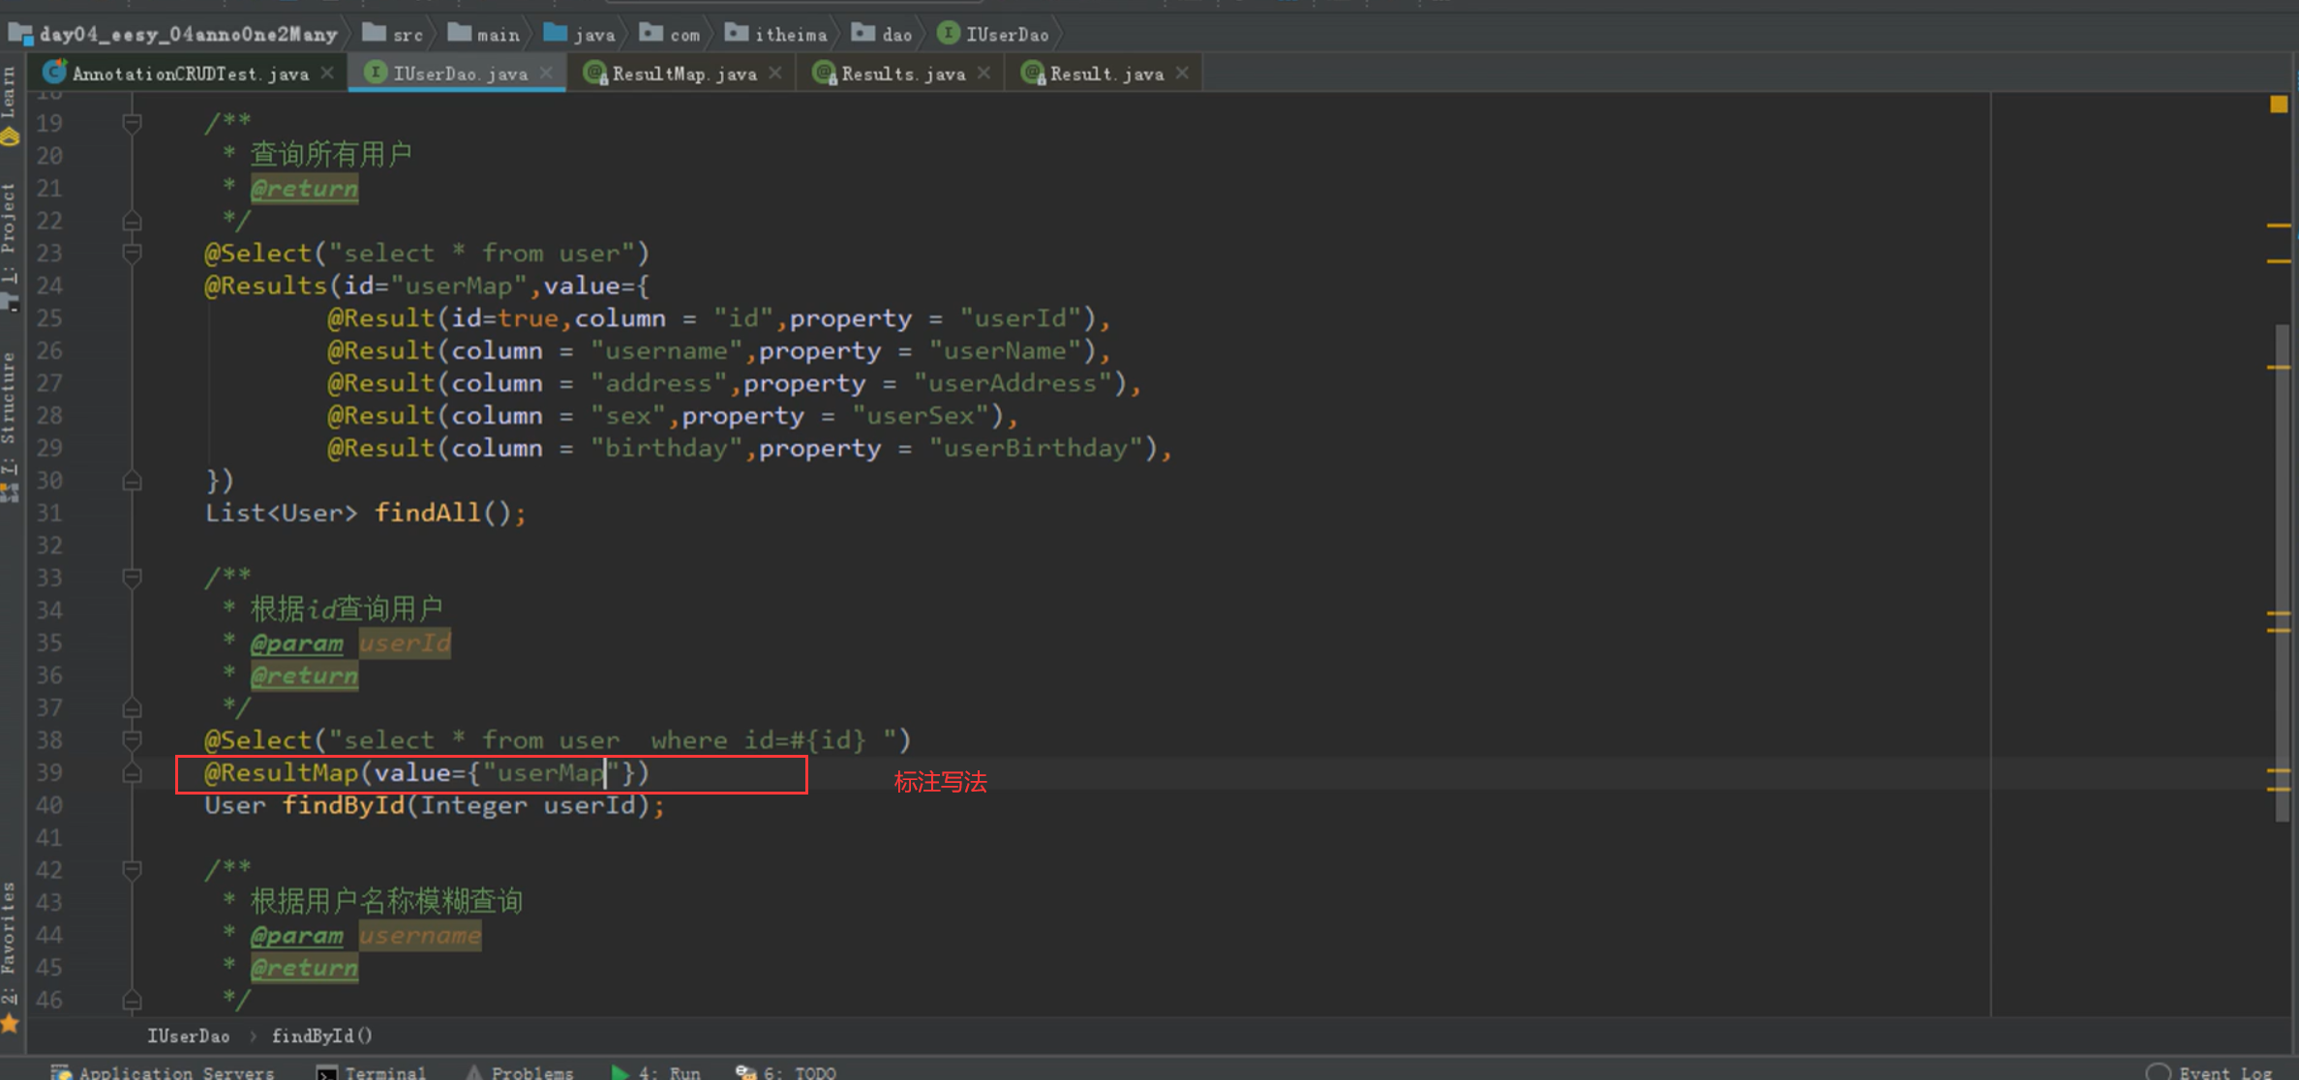Image resolution: width=2299 pixels, height=1080 pixels.
Task: Collapse fold marker at line 42
Action: (133, 870)
